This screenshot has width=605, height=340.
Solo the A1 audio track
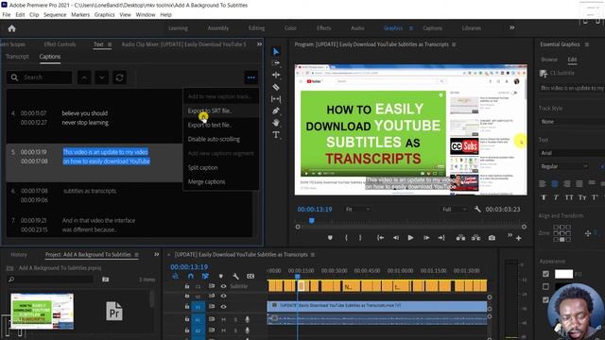click(235, 319)
